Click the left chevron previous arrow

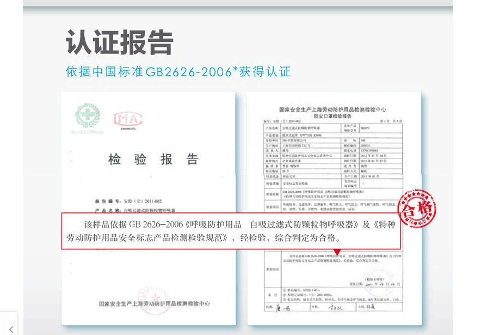pyautogui.click(x=10, y=328)
